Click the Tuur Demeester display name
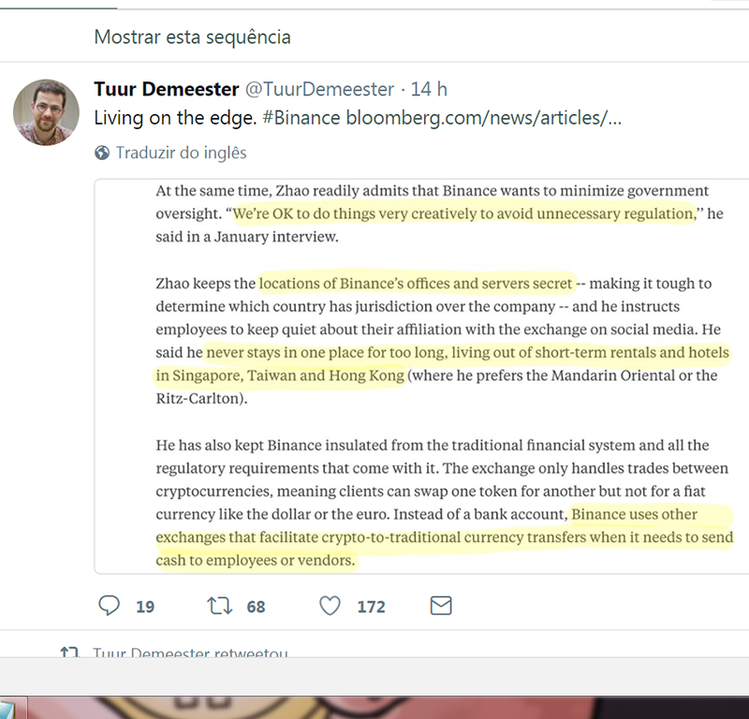 (167, 89)
